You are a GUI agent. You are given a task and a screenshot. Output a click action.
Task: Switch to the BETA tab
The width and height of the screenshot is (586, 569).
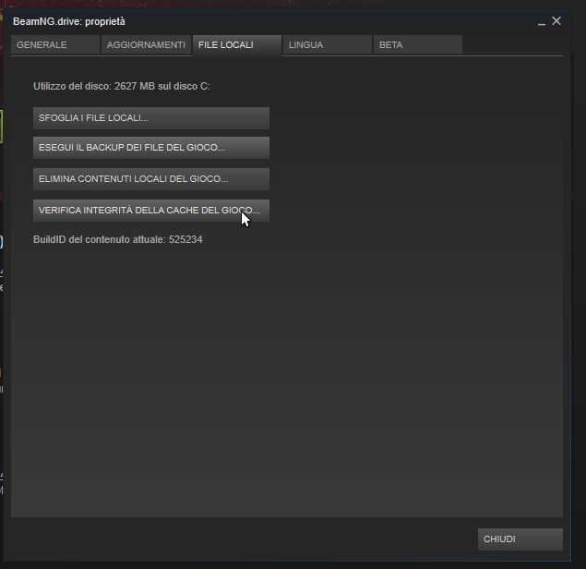[x=418, y=45]
